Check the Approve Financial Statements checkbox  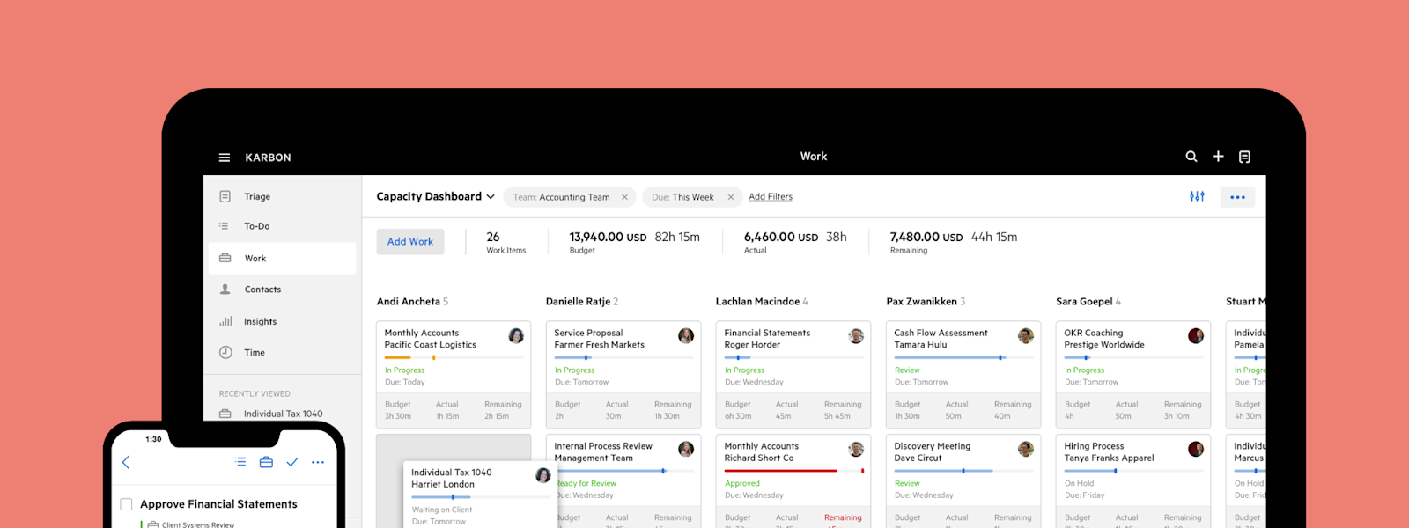tap(126, 504)
